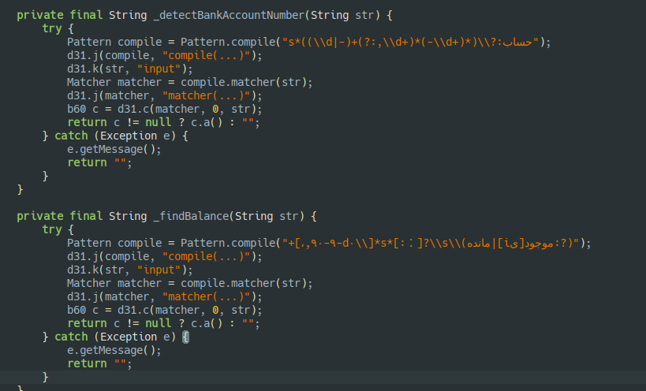This screenshot has height=391, width=646.
Task: Click the "matcher(...)" string in _findBalance
Action: tap(207, 296)
